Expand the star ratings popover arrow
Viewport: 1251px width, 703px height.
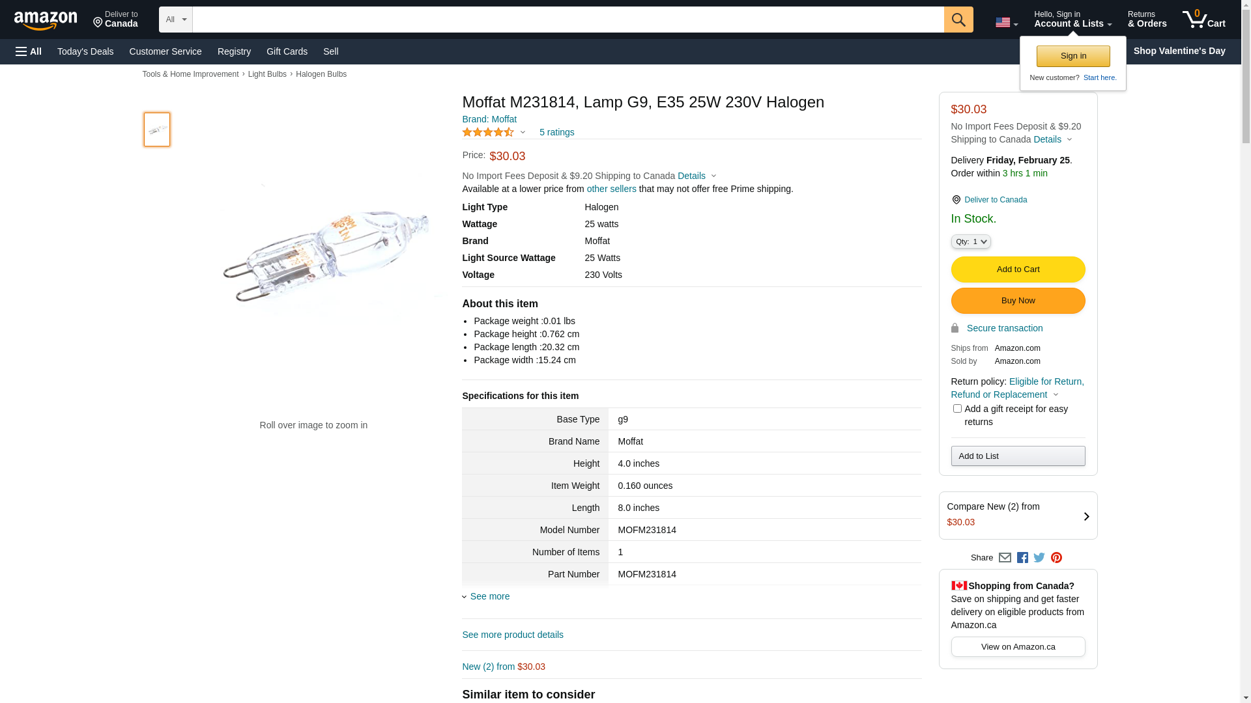523,133
